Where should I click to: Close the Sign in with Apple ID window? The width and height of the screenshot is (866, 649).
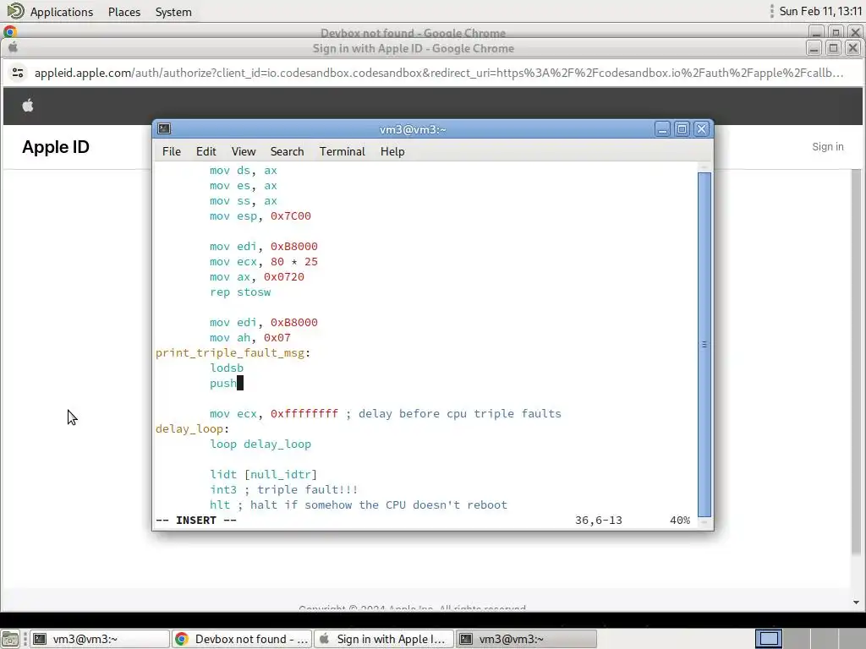(852, 48)
